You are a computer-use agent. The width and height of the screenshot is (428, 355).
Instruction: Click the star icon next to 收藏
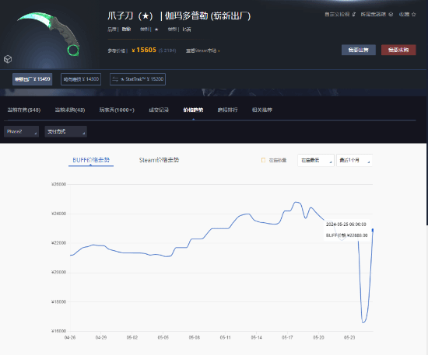413,14
